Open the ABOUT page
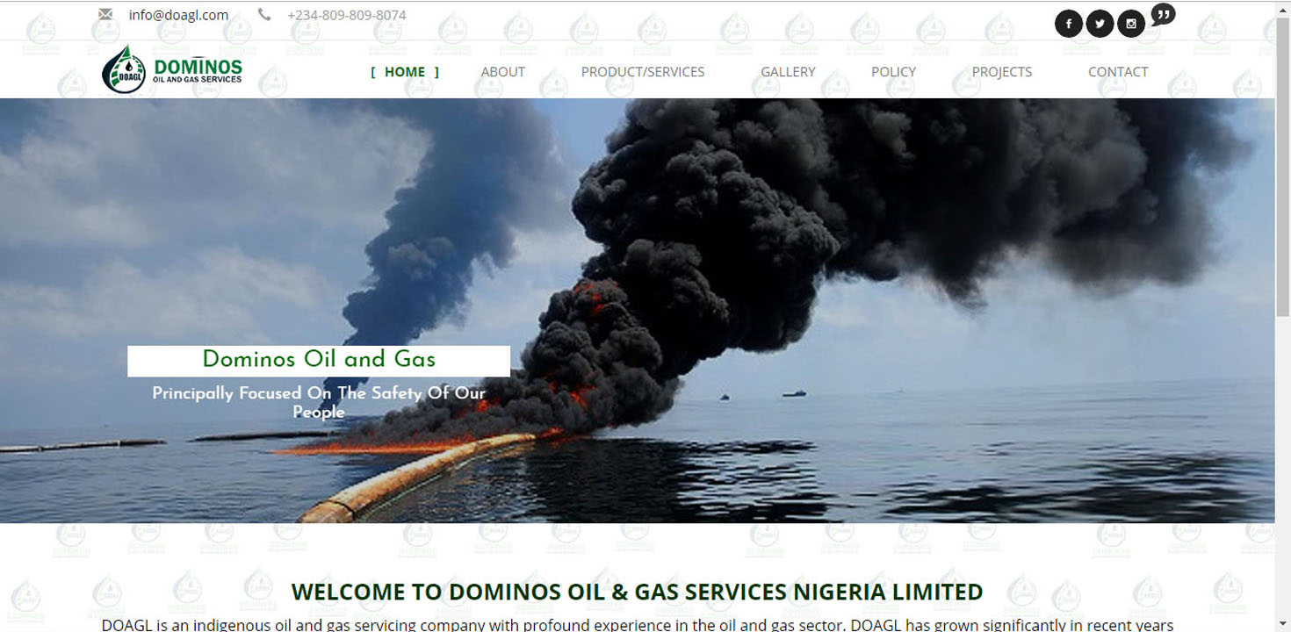The width and height of the screenshot is (1291, 632). point(503,72)
